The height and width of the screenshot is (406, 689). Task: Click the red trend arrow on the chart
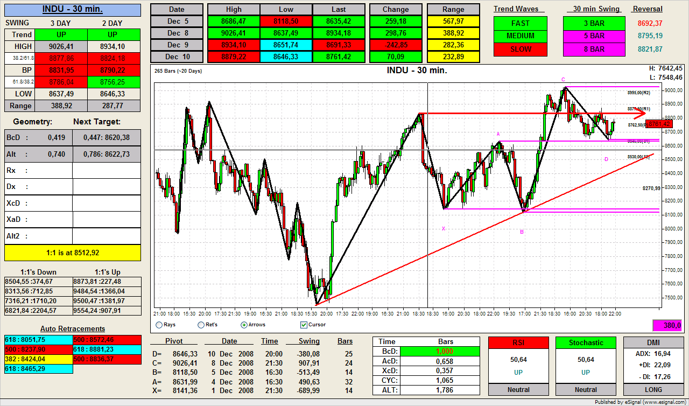[639, 114]
